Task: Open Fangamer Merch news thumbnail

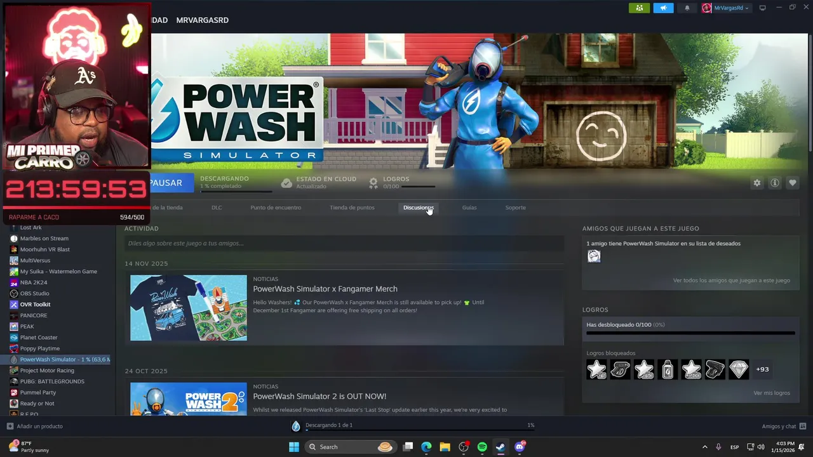Action: 189,308
